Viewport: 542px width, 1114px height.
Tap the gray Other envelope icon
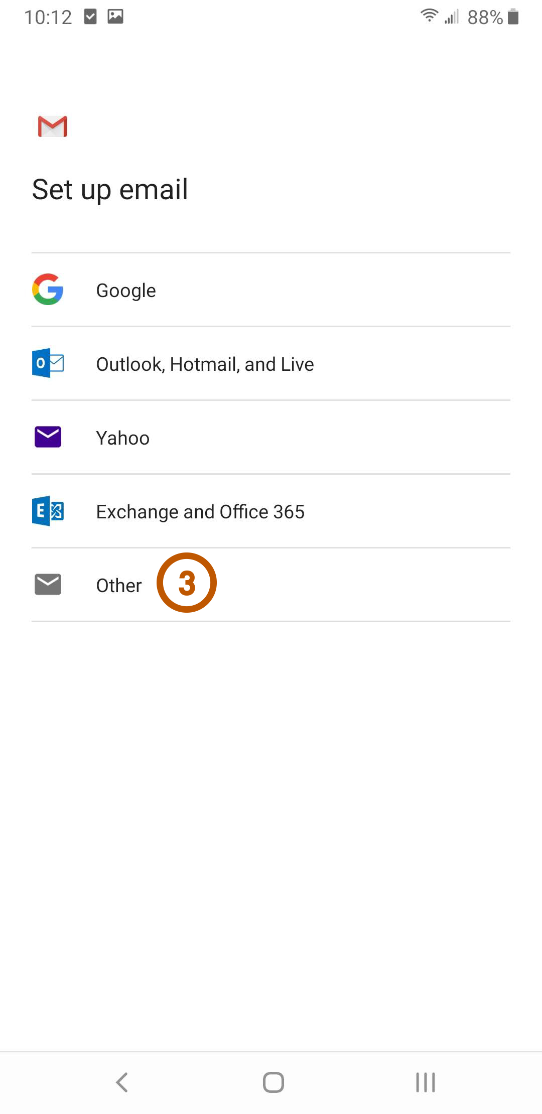[48, 585]
